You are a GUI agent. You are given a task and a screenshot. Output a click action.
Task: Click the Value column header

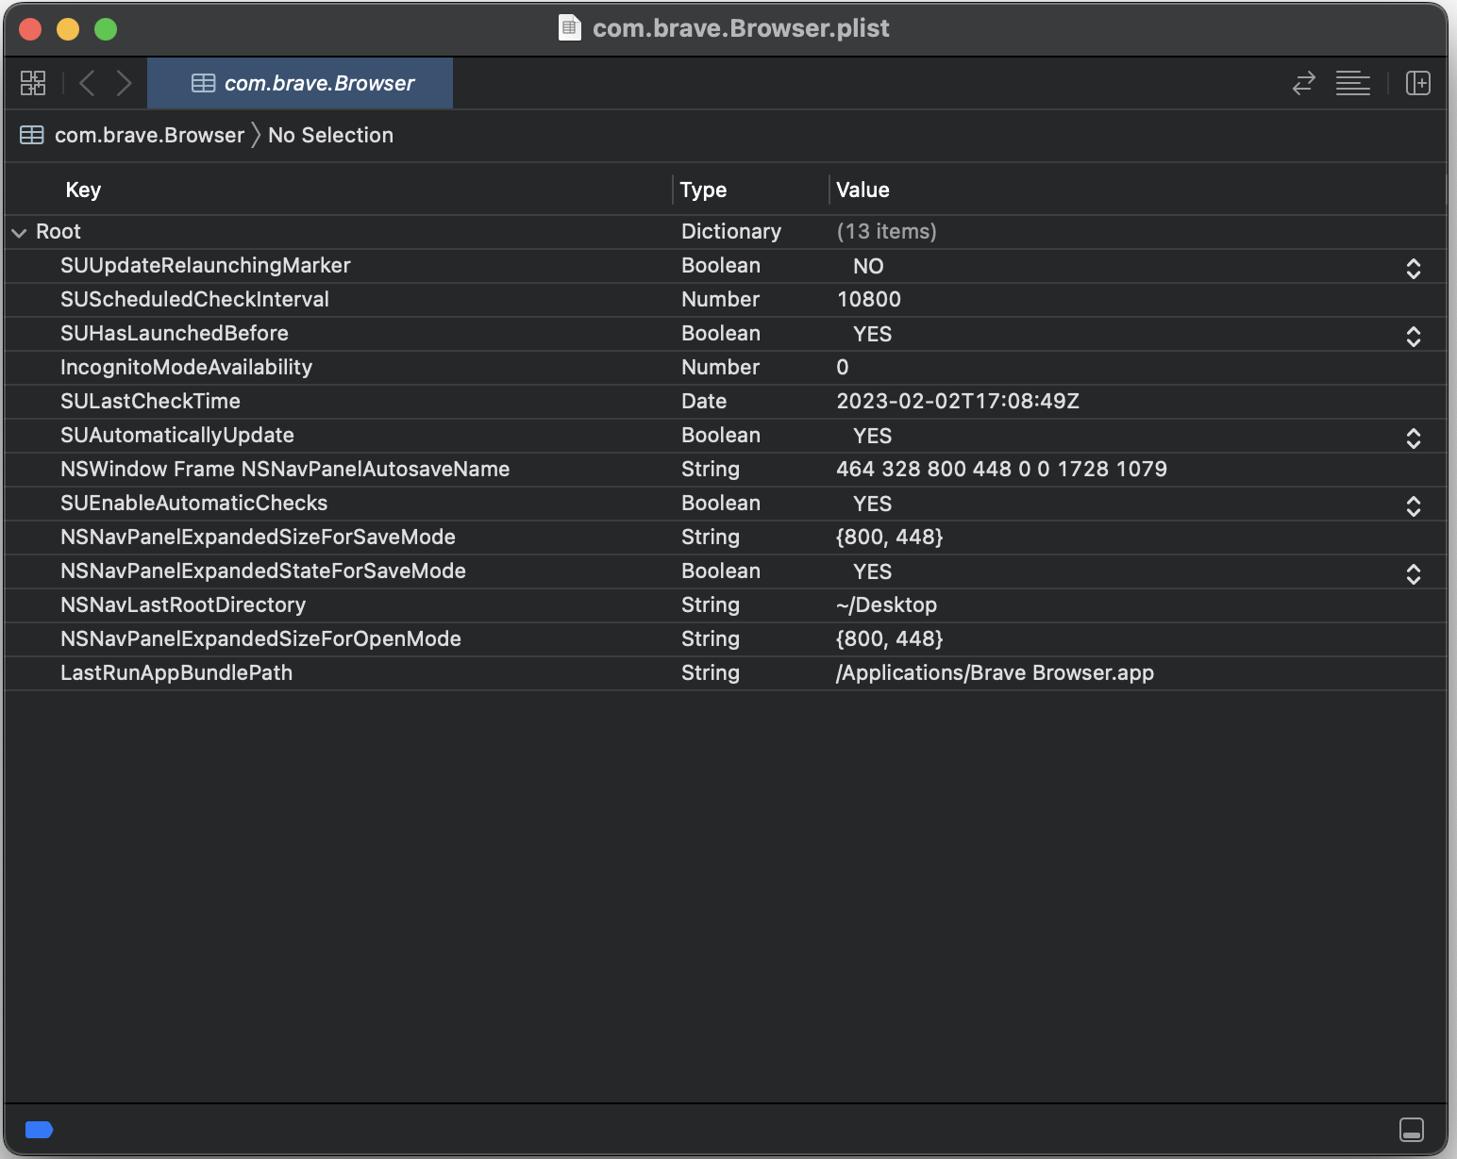click(862, 190)
